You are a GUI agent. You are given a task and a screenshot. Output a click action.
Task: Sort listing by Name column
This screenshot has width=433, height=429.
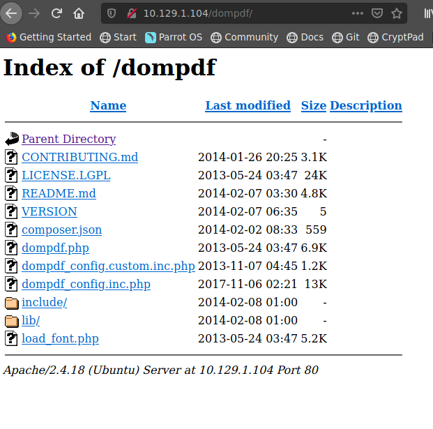pyautogui.click(x=108, y=105)
